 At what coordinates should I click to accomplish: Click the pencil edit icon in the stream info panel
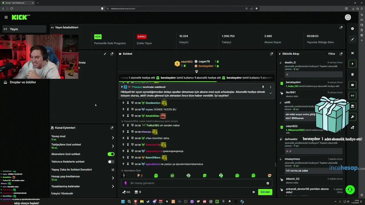(x=105, y=54)
